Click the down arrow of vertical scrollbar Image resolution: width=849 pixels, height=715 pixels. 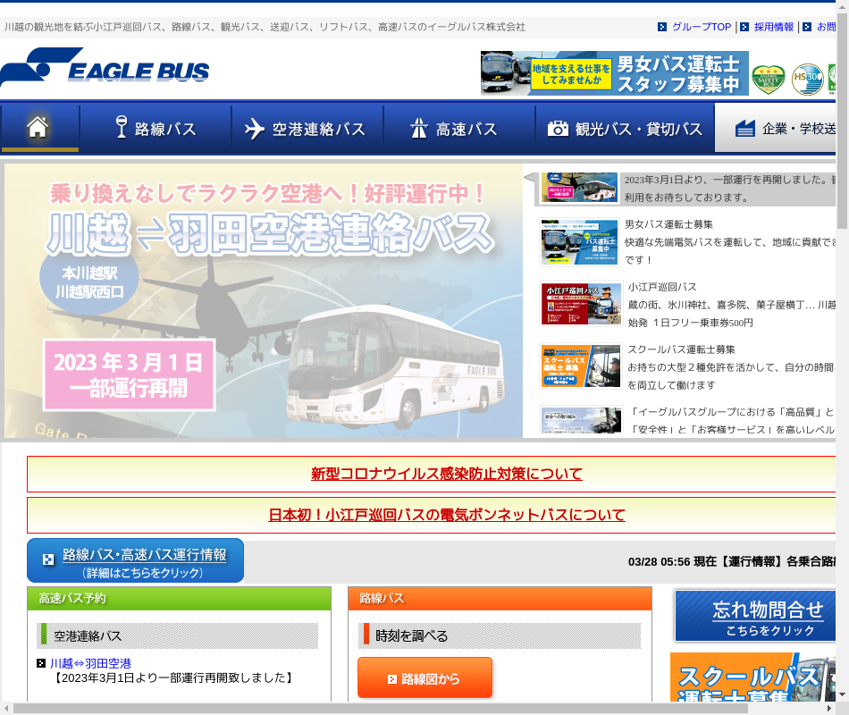click(x=843, y=694)
